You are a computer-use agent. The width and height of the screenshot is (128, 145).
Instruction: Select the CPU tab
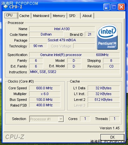(11, 15)
